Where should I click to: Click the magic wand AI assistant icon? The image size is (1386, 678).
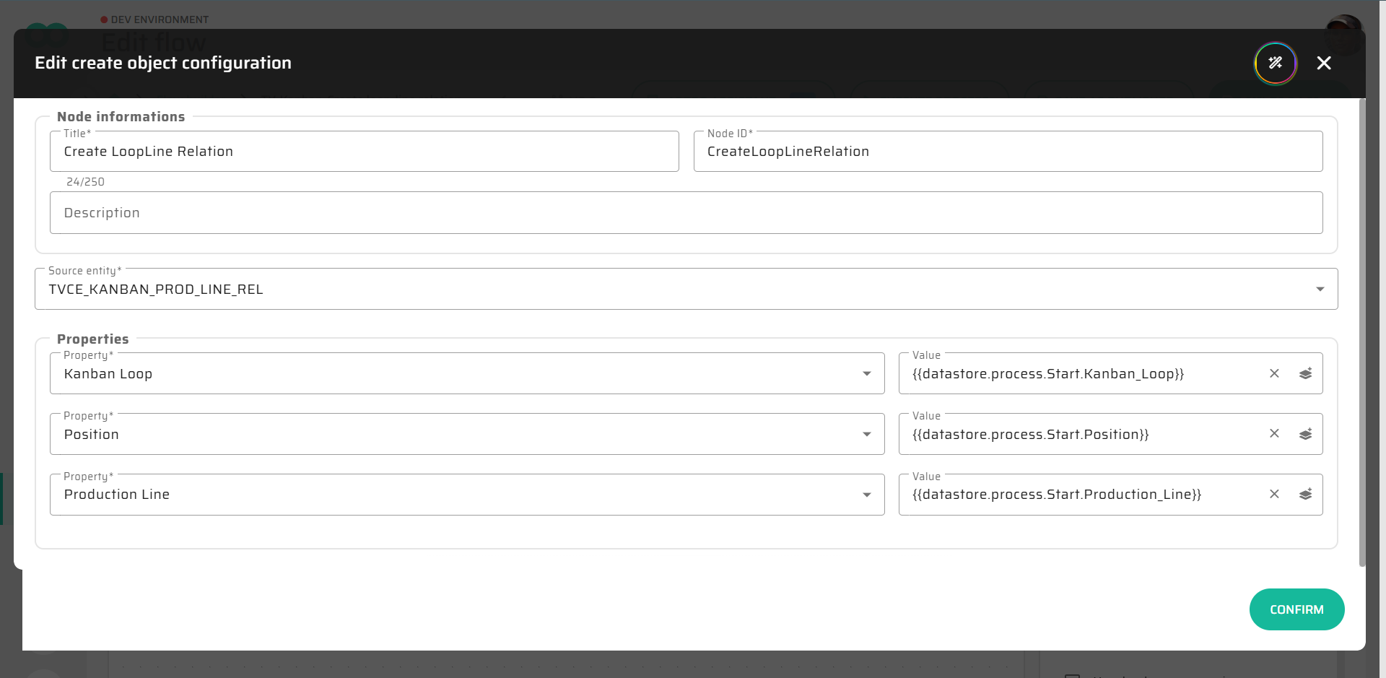1275,63
